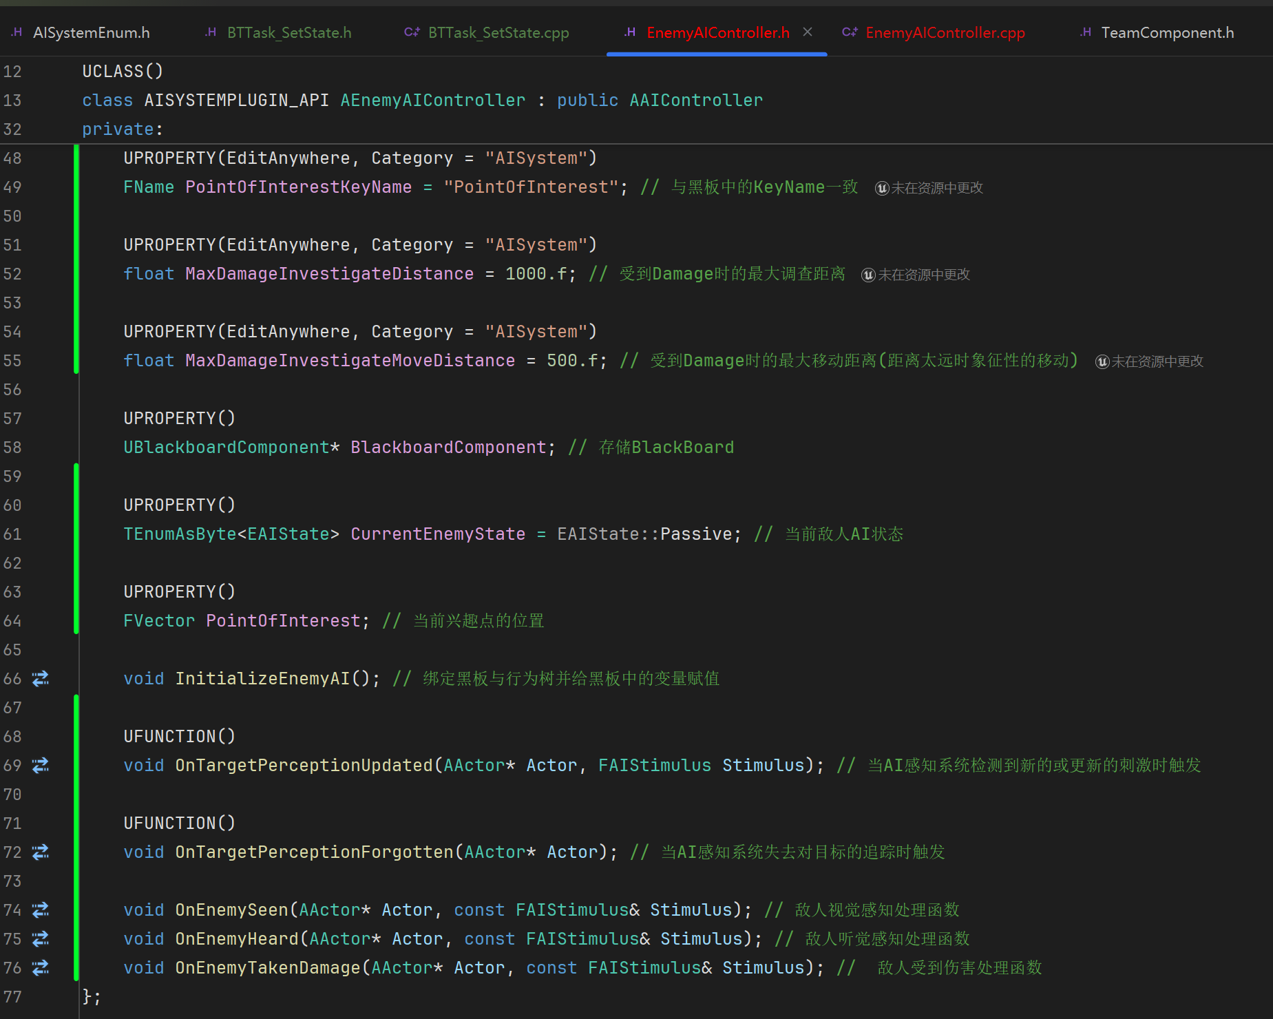
Task: Click the UBlackboardComponent type name
Action: coord(227,448)
